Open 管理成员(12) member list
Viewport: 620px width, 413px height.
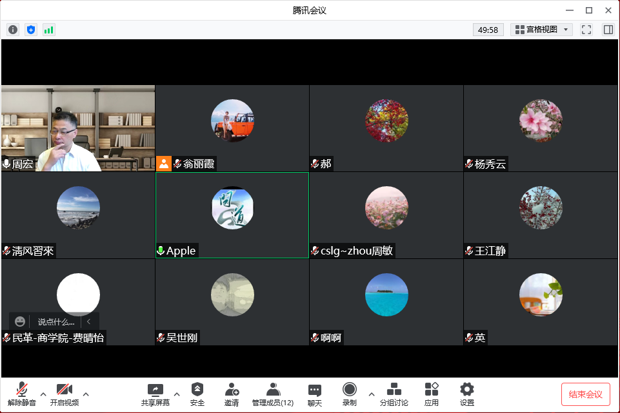(x=273, y=394)
